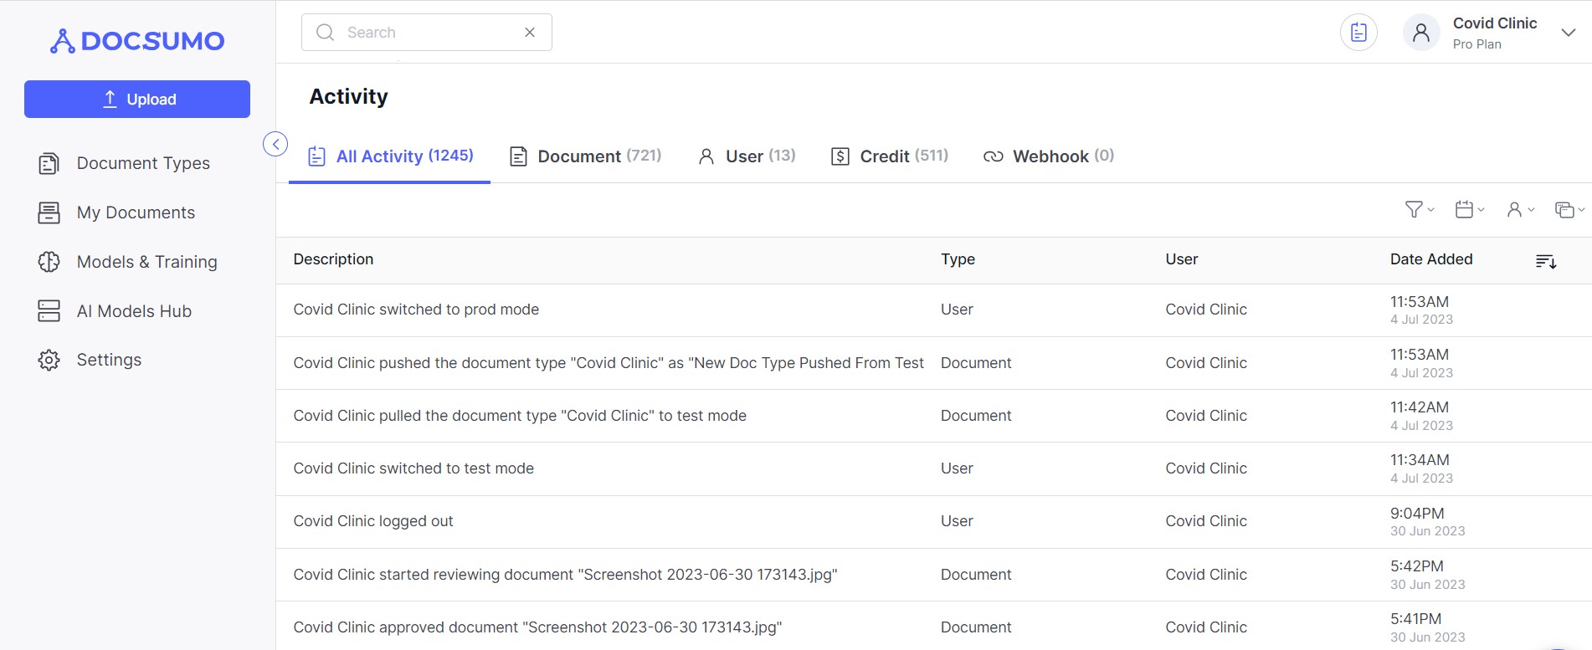The image size is (1592, 650).
Task: Click the Covid Clinic account name
Action: click(1495, 23)
